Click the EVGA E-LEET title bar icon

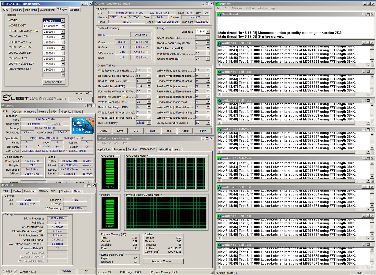(3, 4)
